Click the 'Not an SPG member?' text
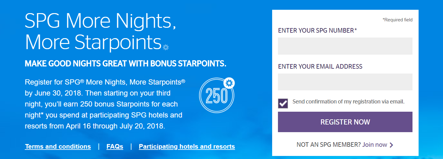The width and height of the screenshot is (443, 159). (328, 145)
